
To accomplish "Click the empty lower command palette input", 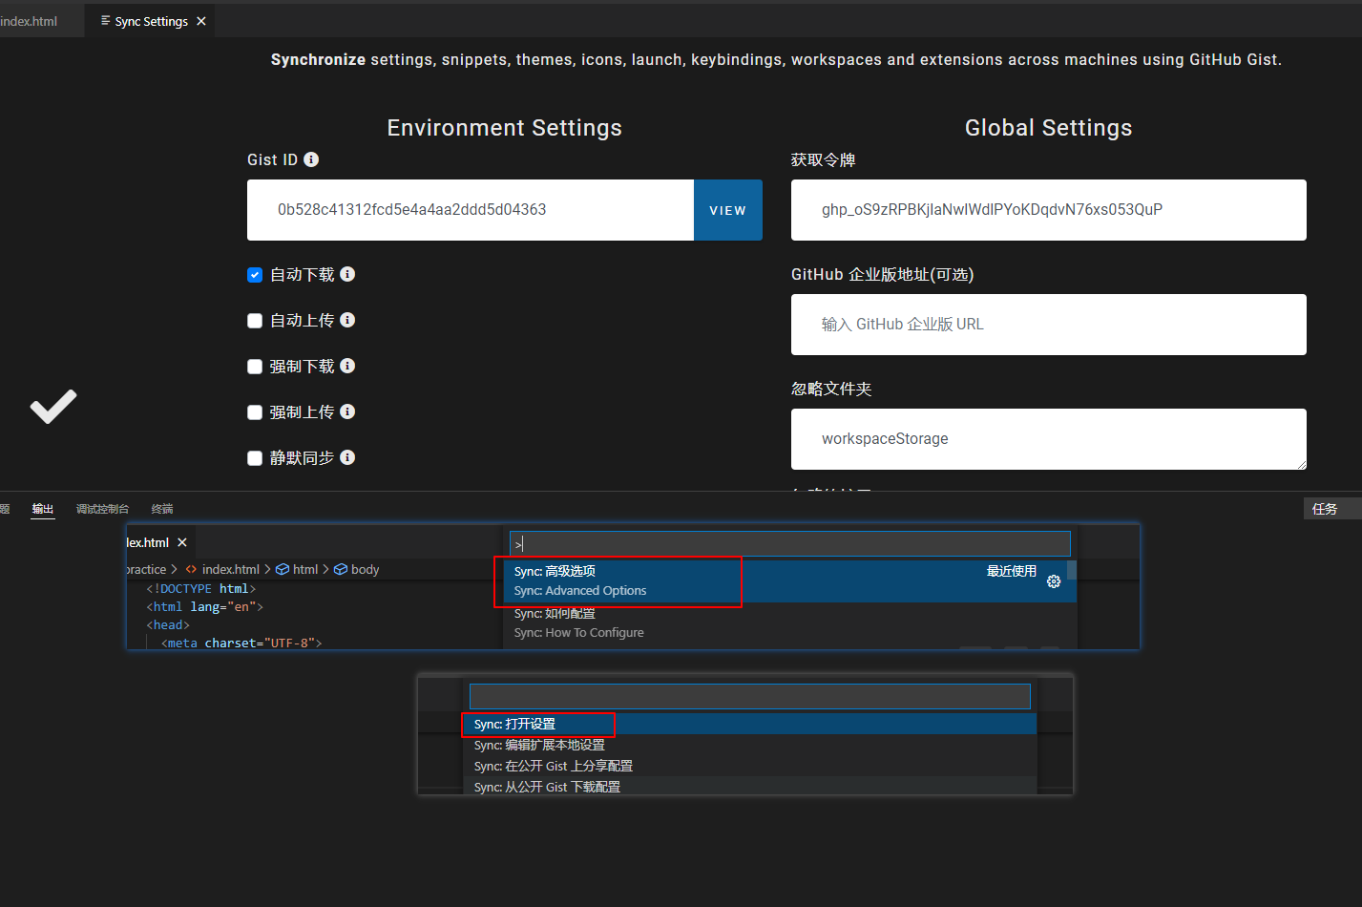I will [750, 696].
